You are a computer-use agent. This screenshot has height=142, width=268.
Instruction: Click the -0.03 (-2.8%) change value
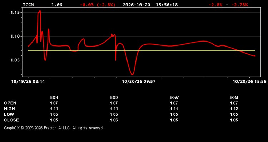(98, 5)
